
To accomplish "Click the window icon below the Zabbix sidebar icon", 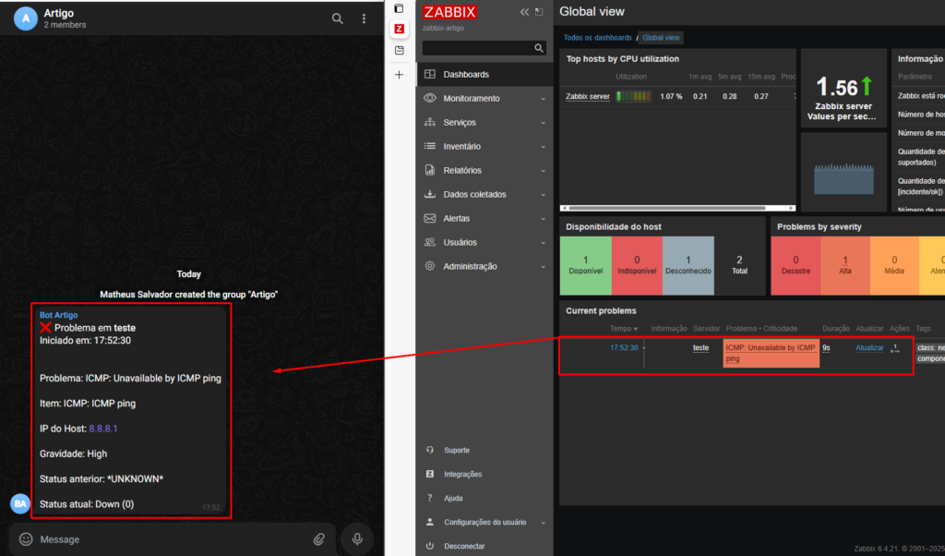I will click(399, 51).
